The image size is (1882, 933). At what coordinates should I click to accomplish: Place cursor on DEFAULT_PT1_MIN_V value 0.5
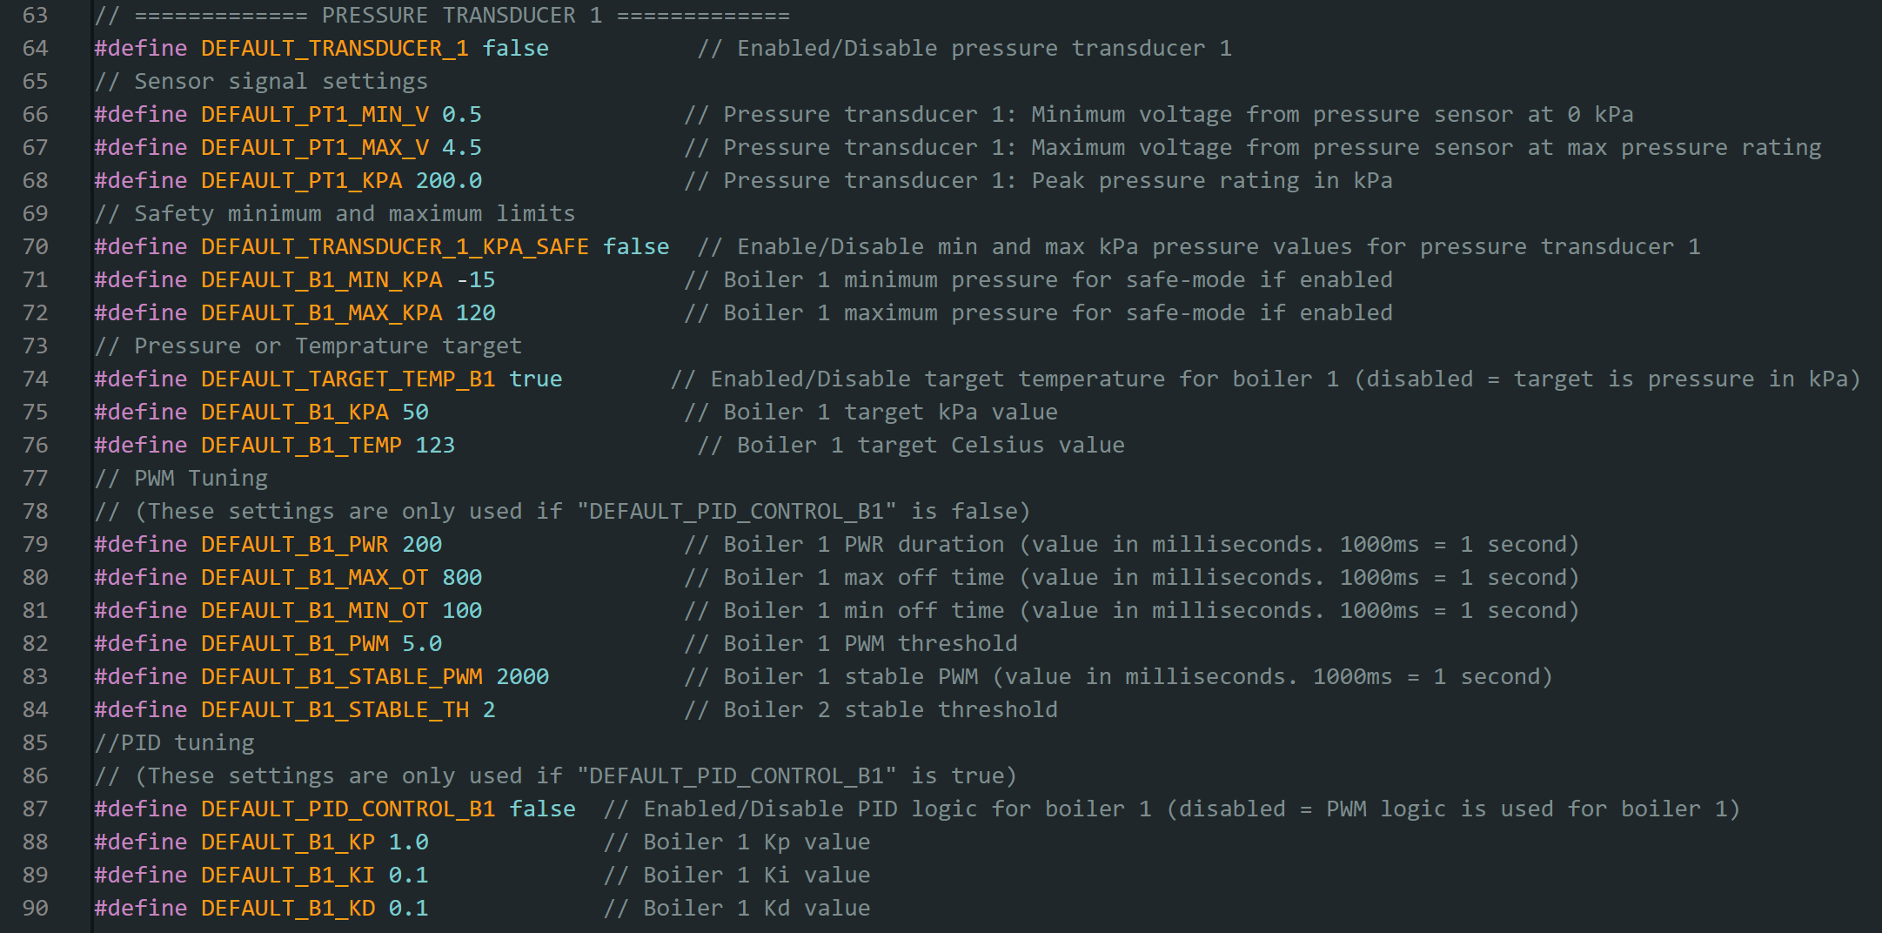coord(462,114)
